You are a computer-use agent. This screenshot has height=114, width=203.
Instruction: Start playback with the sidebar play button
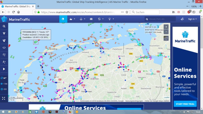coord(4,69)
